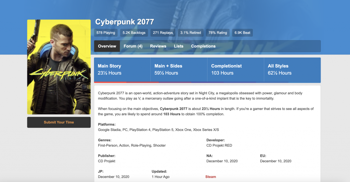Click the 578 Playing stat badge
Viewport: 350px width, 182px height.
(x=106, y=33)
